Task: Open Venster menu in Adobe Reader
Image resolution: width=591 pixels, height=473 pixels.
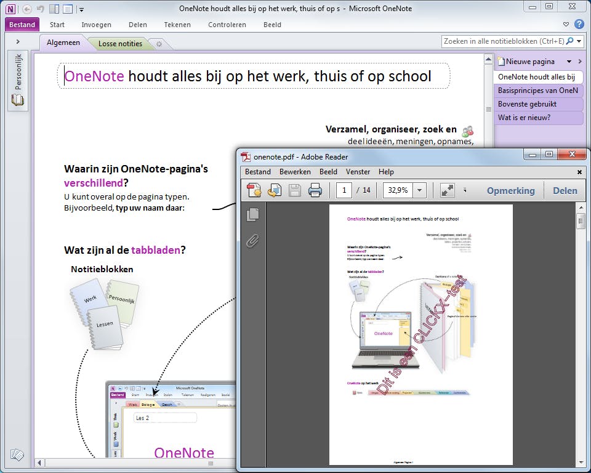Action: tap(358, 172)
